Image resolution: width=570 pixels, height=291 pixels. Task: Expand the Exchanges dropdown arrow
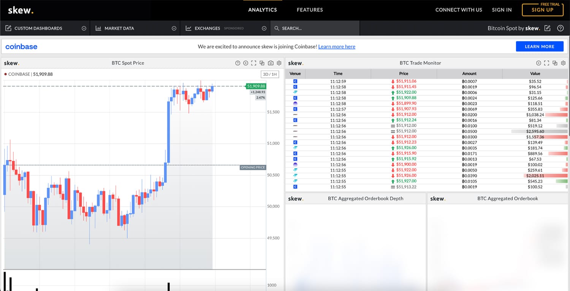[x=264, y=28]
